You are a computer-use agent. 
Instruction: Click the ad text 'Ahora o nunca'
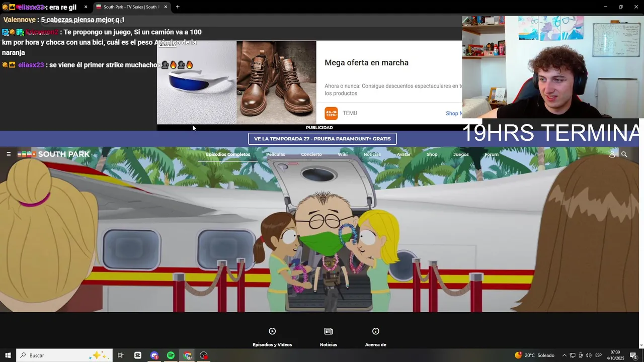point(392,89)
